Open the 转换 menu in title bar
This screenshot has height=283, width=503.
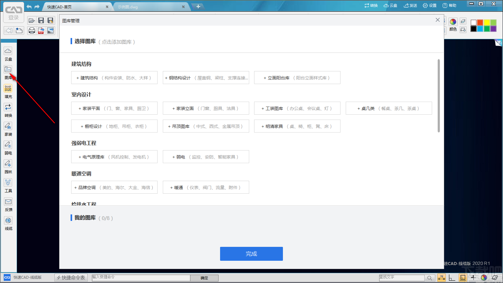[x=371, y=6]
